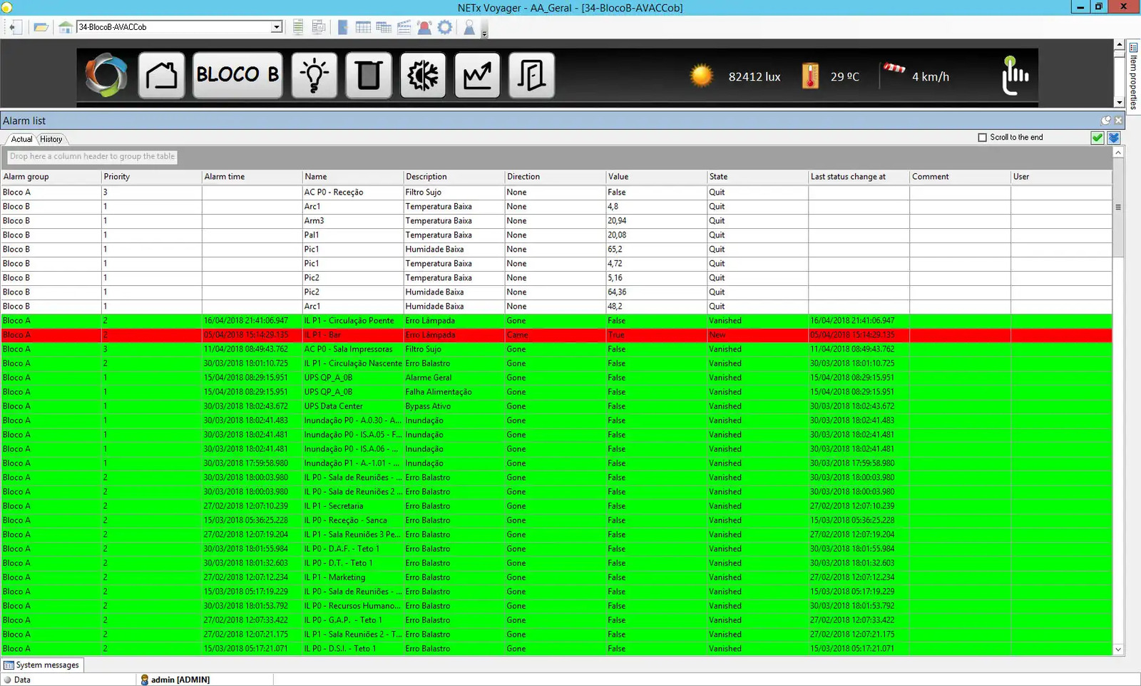Open the trend chart graph icon
1141x686 pixels.
pos(477,75)
